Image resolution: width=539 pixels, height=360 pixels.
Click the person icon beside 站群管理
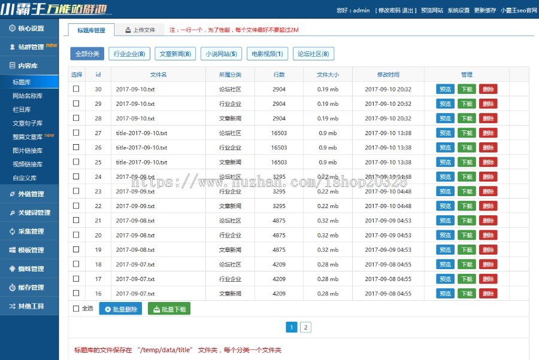[13, 47]
